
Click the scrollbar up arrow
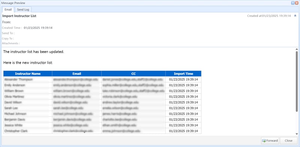point(297,49)
